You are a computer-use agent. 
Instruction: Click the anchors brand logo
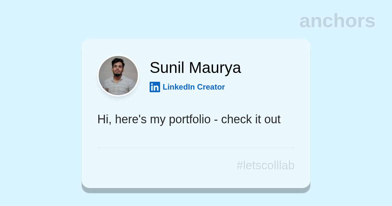337,21
